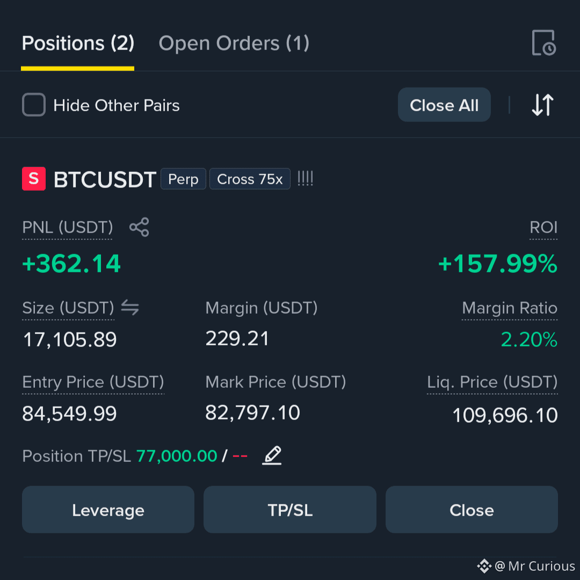The image size is (580, 580).
Task: Click the Binance logo watermark
Action: click(484, 566)
